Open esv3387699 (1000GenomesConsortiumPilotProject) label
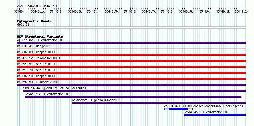Viewport: 254px width, 126px height. [203, 106]
